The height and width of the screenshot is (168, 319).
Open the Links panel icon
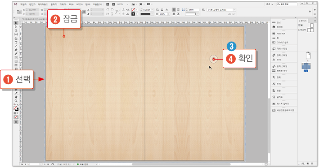coord(274,22)
